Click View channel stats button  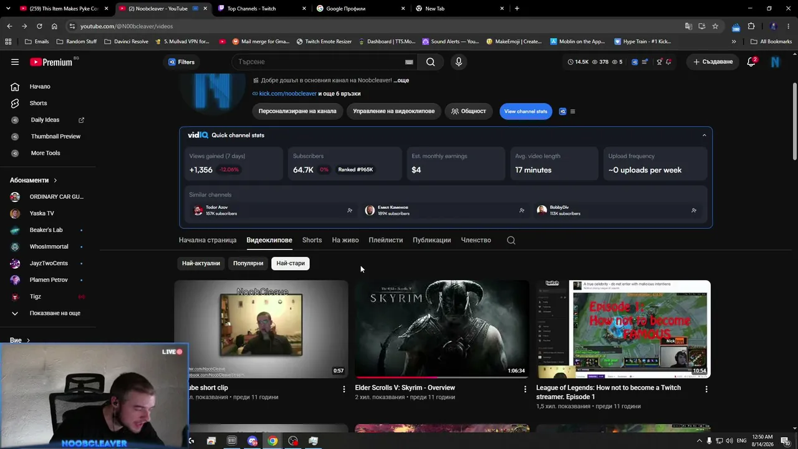click(526, 111)
